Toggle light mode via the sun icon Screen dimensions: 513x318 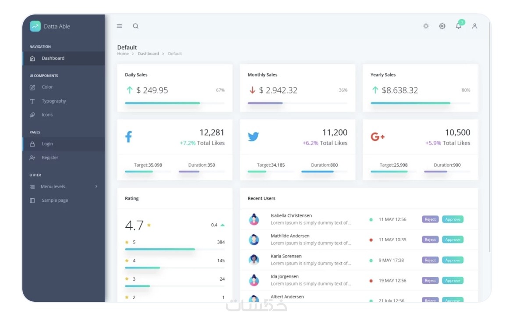click(426, 26)
